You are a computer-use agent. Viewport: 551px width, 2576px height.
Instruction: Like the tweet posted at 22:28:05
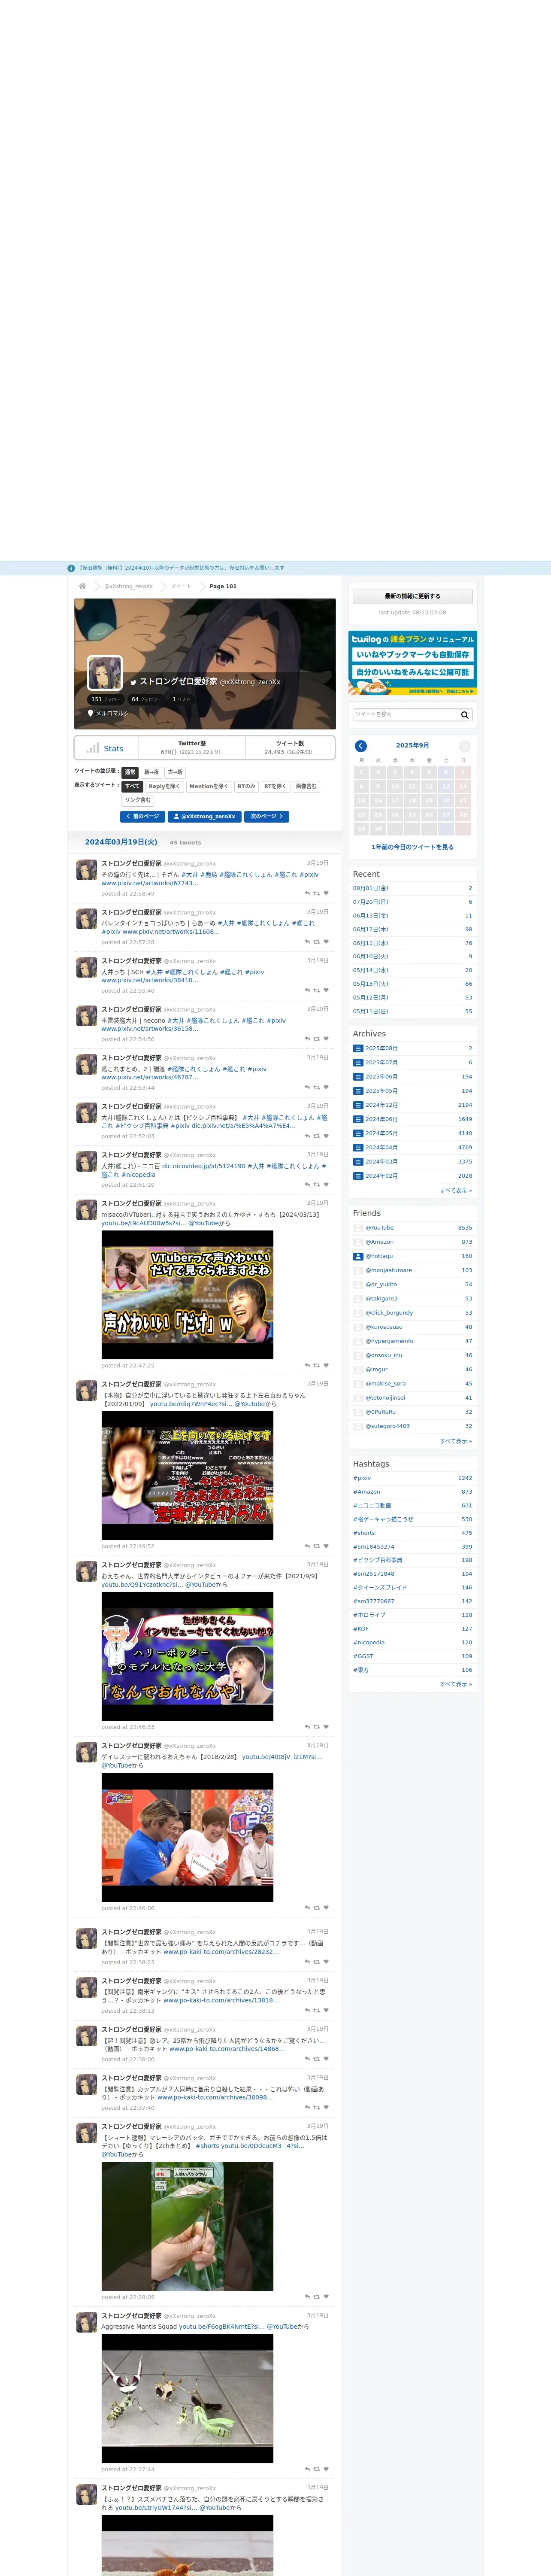(326, 2296)
